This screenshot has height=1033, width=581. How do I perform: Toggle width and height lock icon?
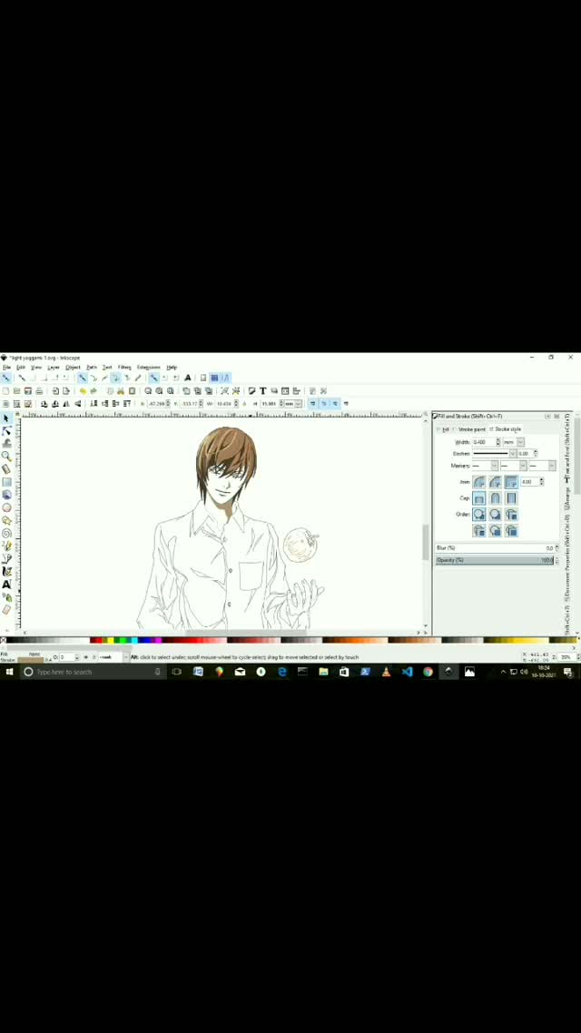244,403
